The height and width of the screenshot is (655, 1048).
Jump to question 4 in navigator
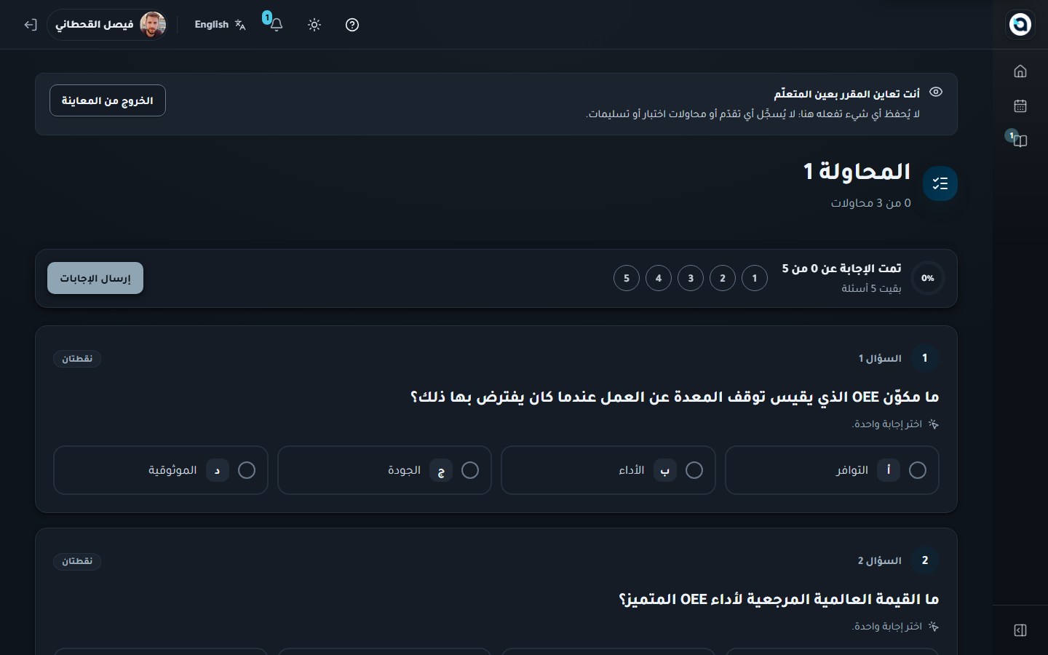659,278
